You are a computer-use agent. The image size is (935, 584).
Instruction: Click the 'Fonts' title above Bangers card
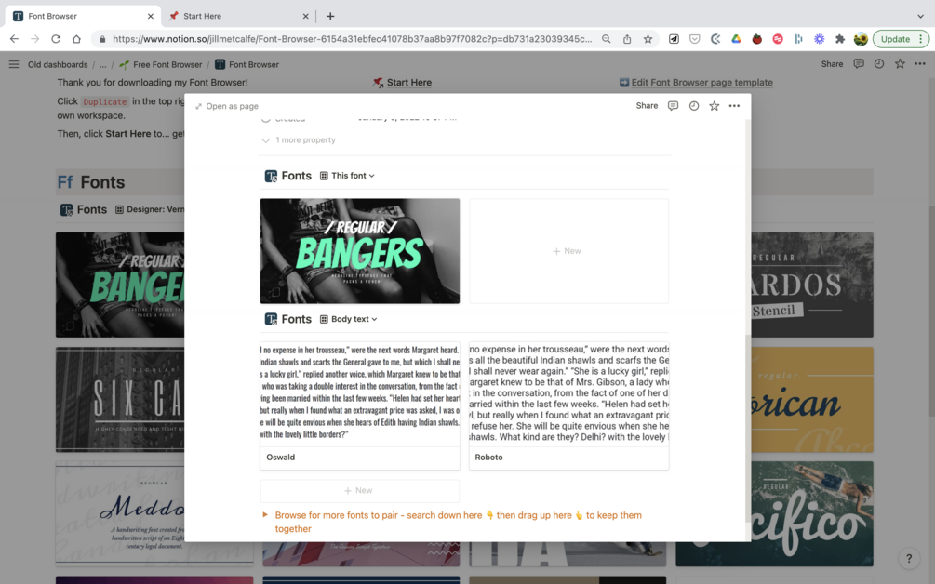pyautogui.click(x=297, y=176)
